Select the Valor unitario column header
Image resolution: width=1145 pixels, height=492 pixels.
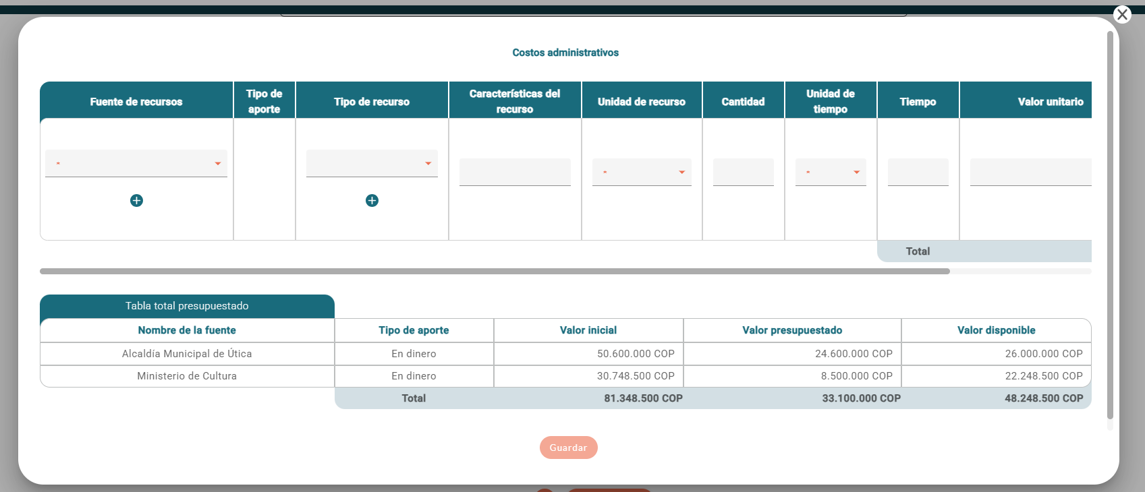coord(1026,101)
